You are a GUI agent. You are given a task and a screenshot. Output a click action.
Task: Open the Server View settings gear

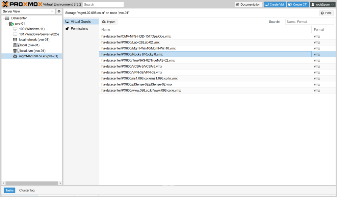tap(59, 11)
